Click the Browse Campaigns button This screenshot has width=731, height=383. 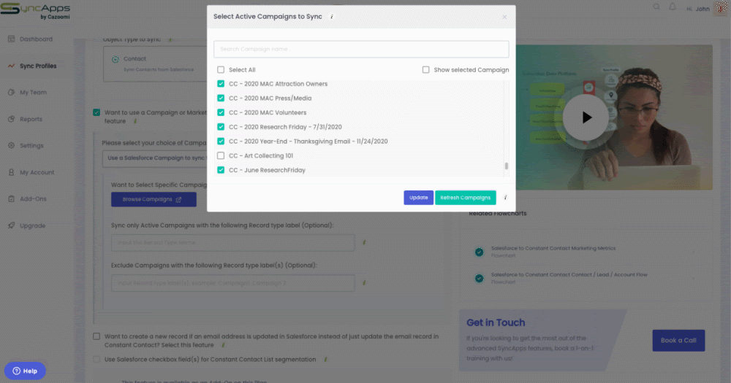point(154,199)
